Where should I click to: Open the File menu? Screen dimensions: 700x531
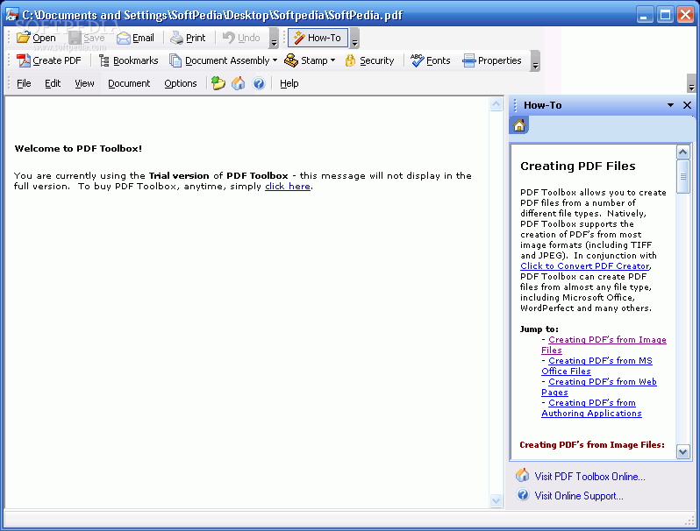24,83
